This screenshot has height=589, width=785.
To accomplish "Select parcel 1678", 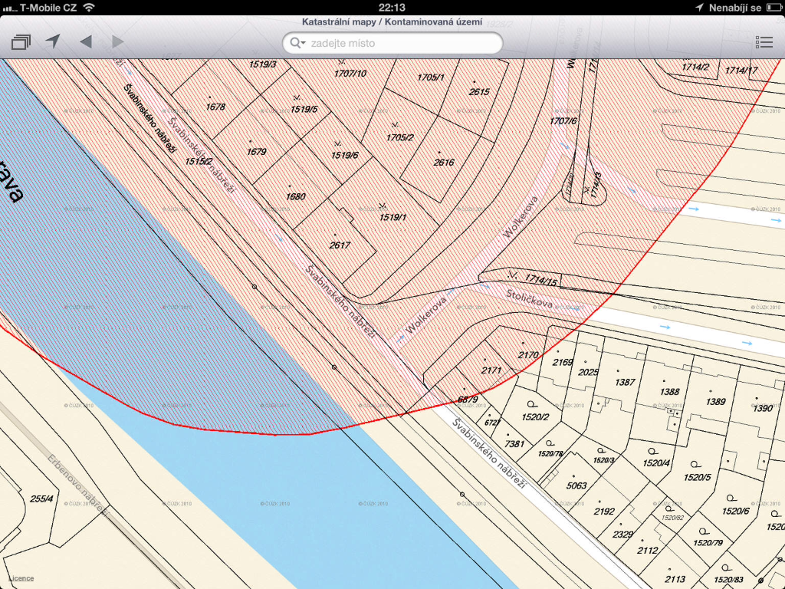I will 215,107.
